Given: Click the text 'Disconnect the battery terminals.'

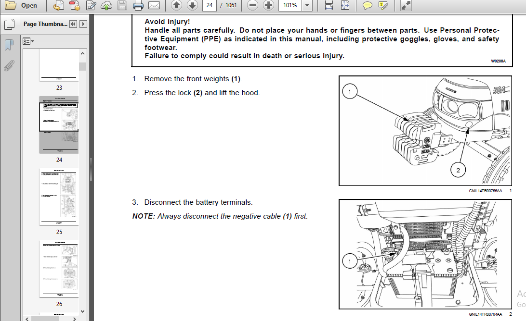Looking at the screenshot, I should [198, 202].
